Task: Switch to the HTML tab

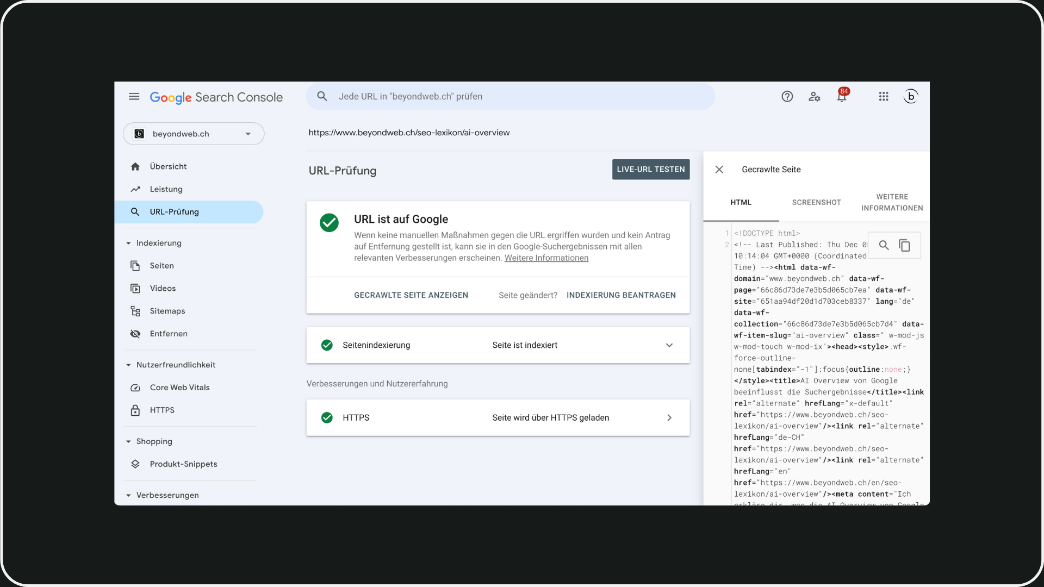Action: [x=741, y=202]
